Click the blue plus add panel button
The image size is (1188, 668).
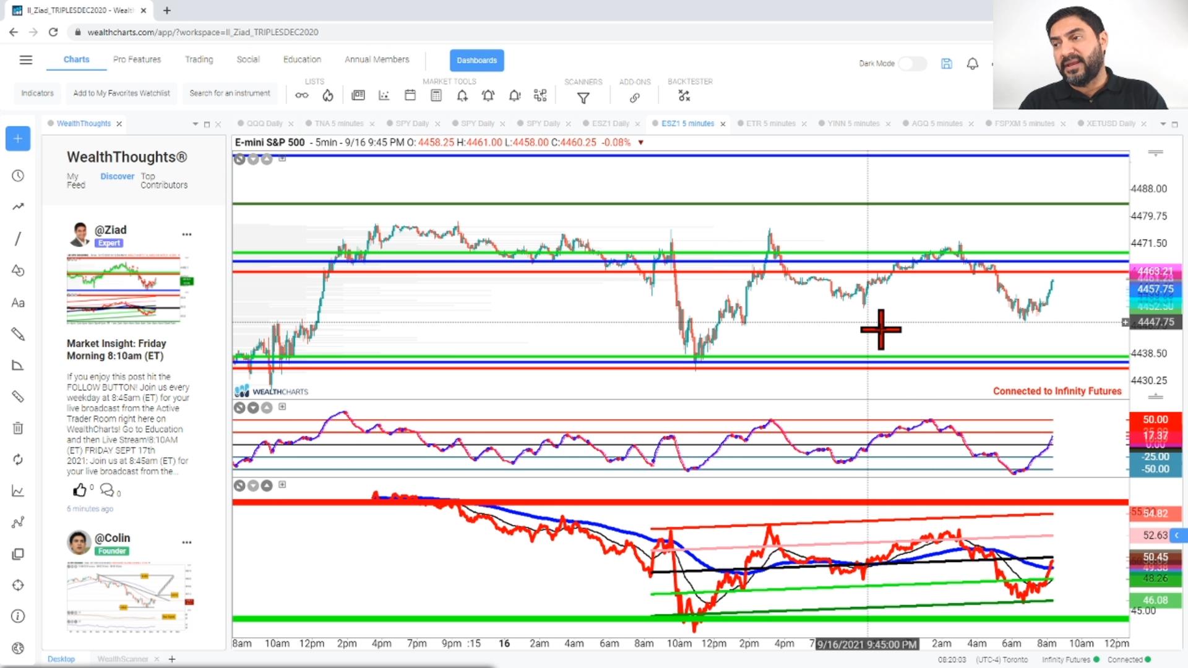pyautogui.click(x=18, y=139)
